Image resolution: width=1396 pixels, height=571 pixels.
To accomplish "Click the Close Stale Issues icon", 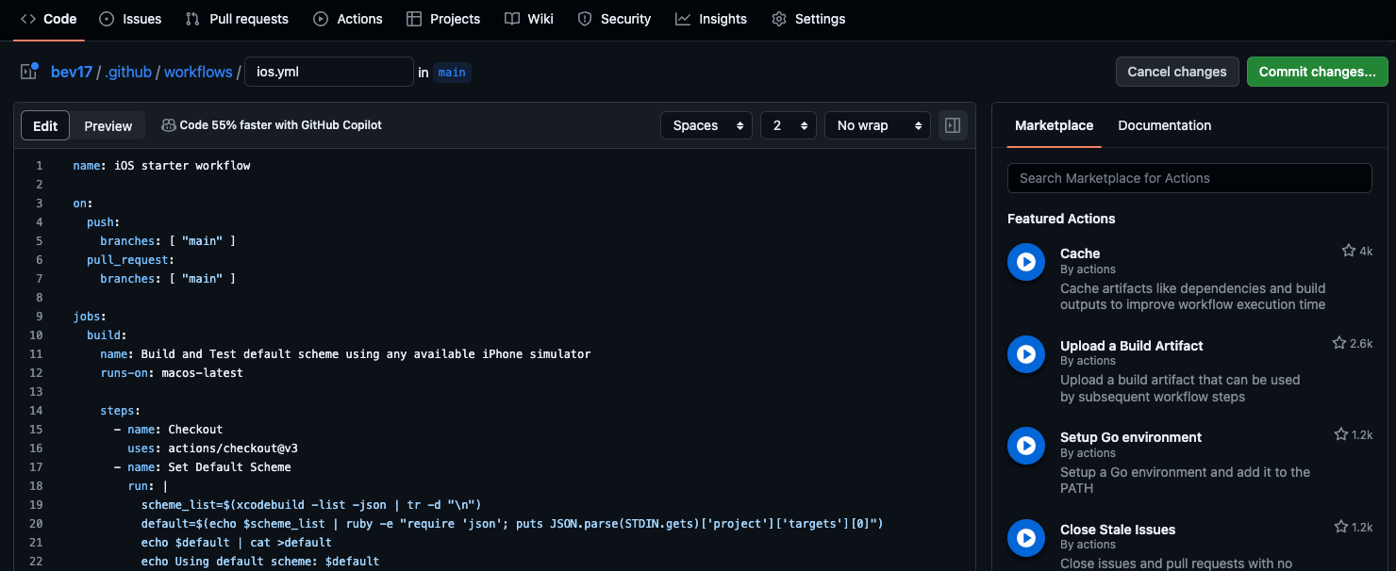I will (x=1026, y=538).
